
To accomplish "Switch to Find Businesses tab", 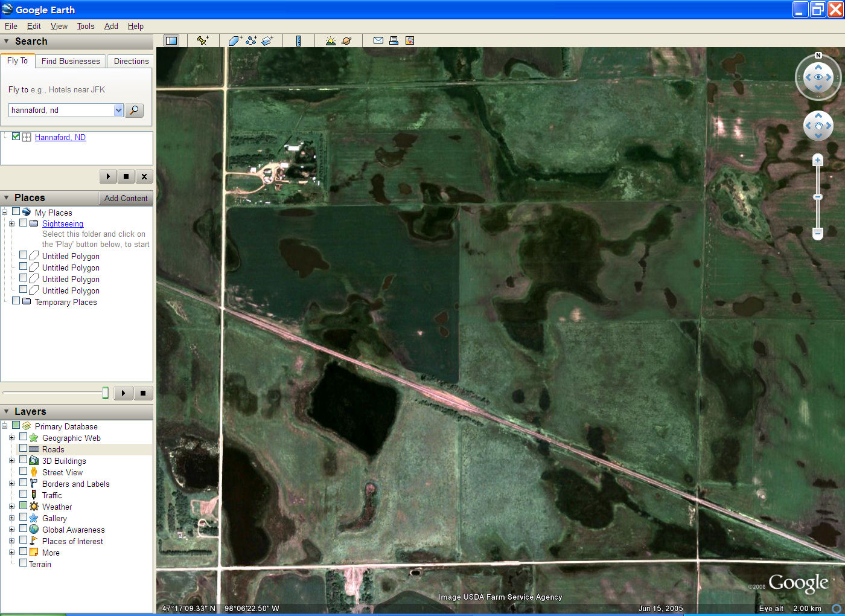I will click(x=71, y=62).
